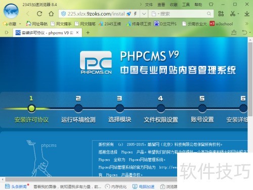
Task: Open the home page icon
Action: pyautogui.click(x=51, y=14)
